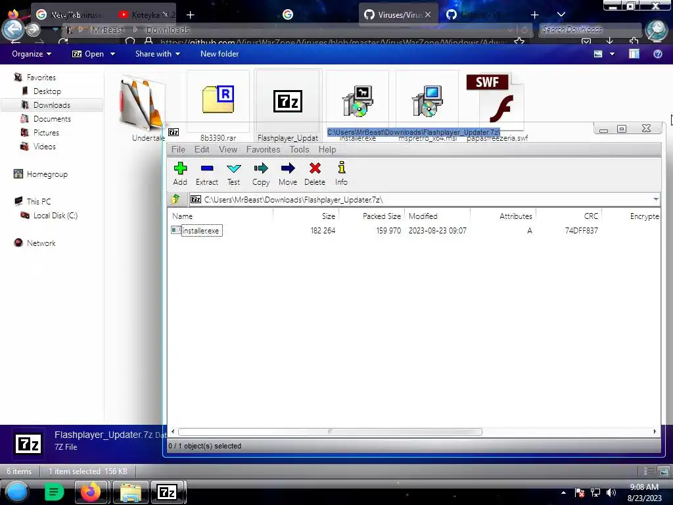Select Videos in the navigation pane

[x=44, y=146]
